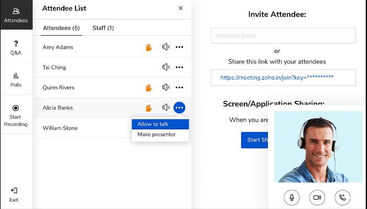The image size is (367, 209).
Task: Open Amy Adams' more options menu
Action: 179,47
